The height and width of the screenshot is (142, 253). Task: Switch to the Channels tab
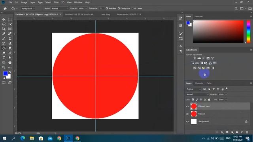199,83
